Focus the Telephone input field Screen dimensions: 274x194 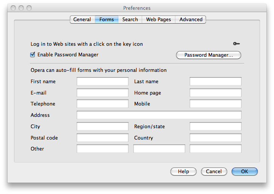click(102, 104)
